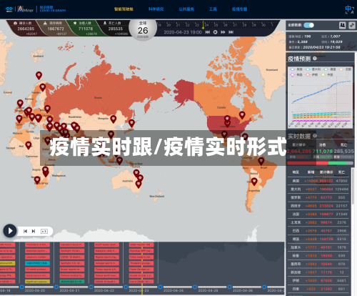Fast forward the top date timeline
Screen dimensions: 357x296
(x=223, y=32)
